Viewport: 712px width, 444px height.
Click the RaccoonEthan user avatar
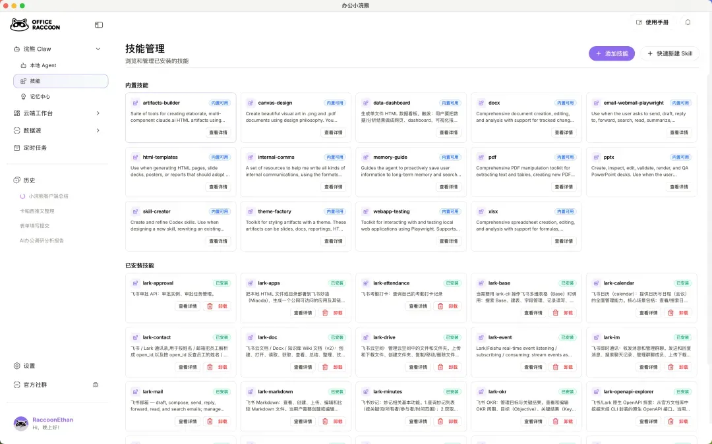(21, 424)
